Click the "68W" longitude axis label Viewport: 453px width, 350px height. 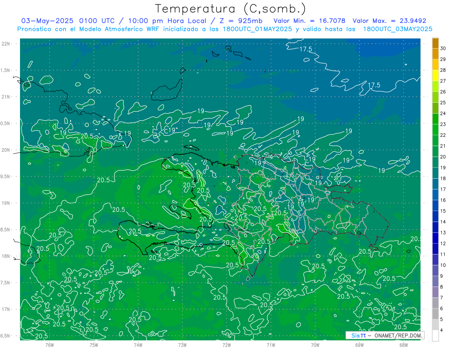[404, 345]
